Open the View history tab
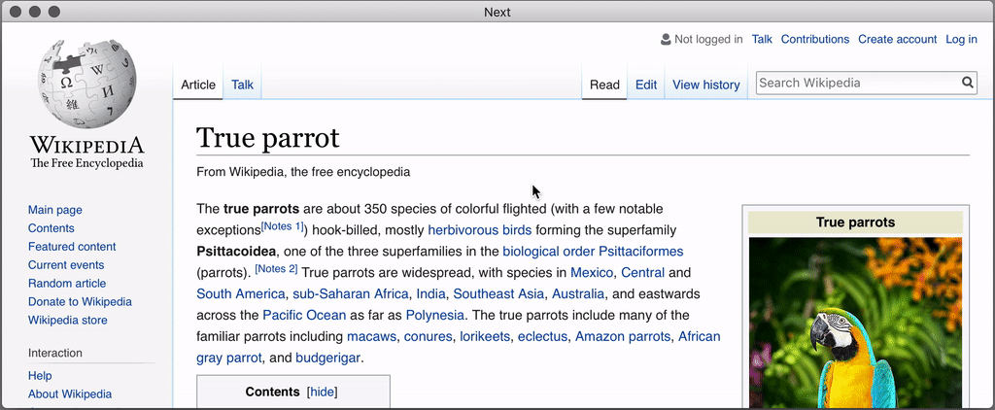 [x=706, y=85]
